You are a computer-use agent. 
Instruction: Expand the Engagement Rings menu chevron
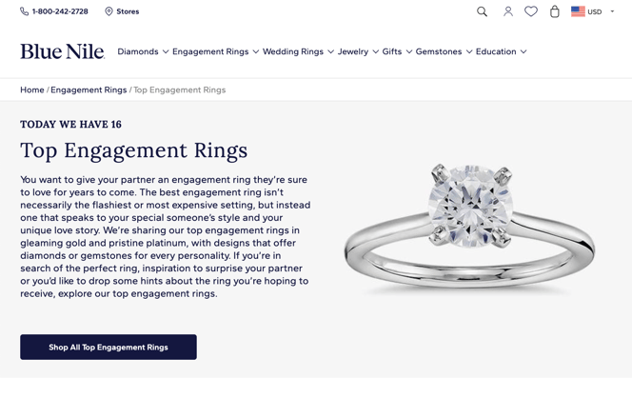(255, 51)
